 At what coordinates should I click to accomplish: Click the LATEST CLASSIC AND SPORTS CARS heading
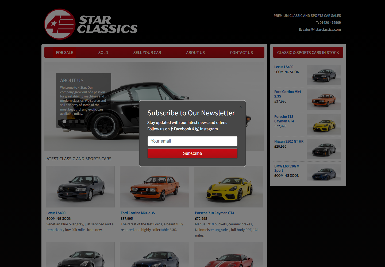point(78,159)
